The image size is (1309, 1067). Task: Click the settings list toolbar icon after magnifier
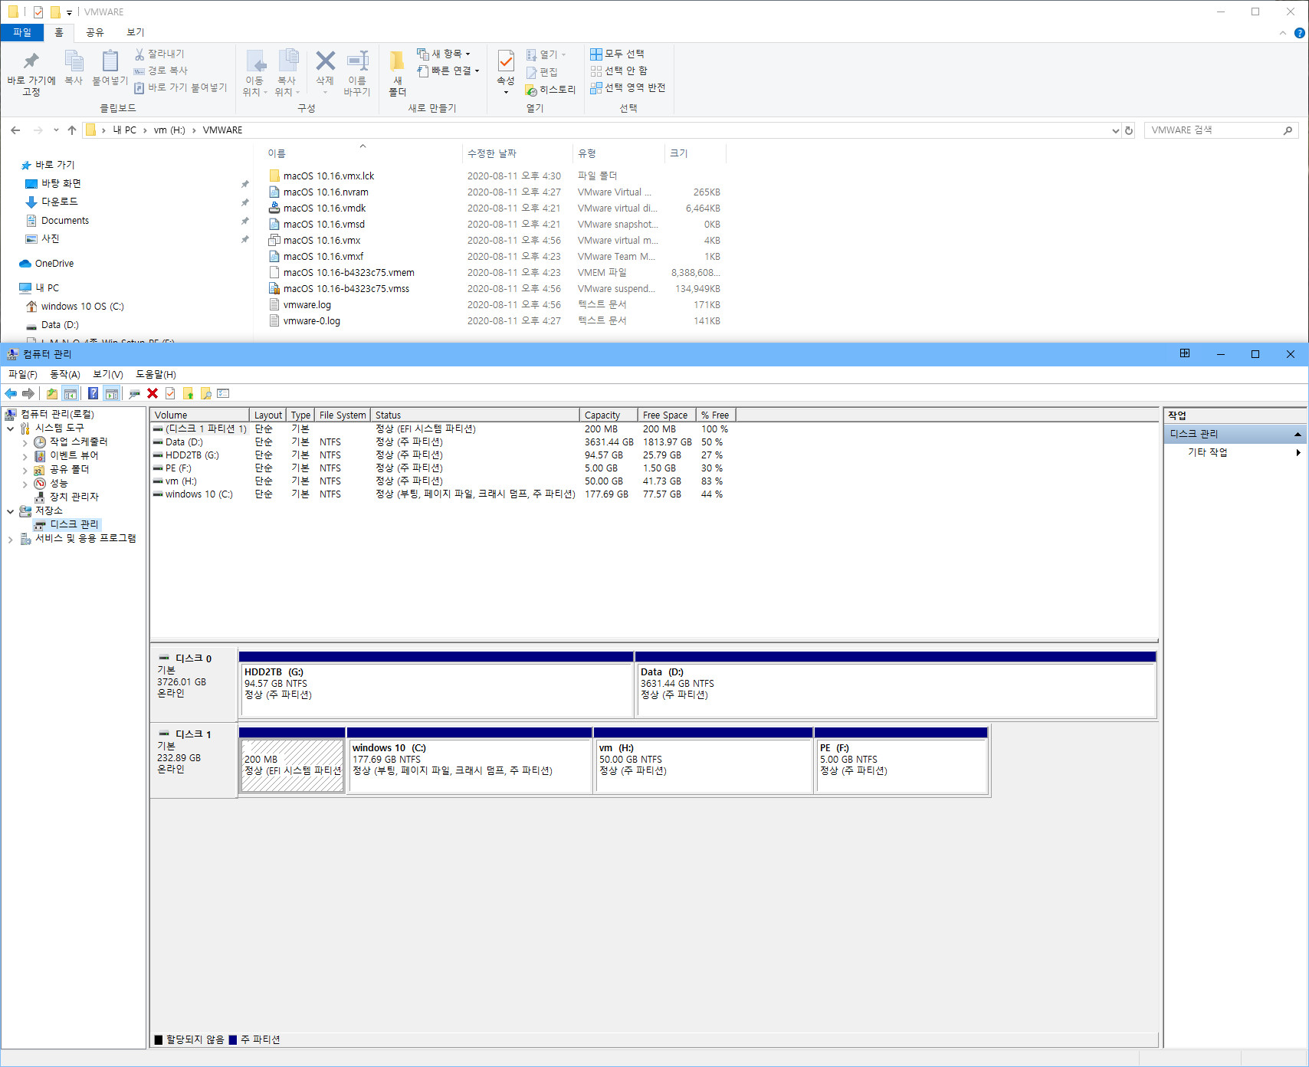point(224,394)
